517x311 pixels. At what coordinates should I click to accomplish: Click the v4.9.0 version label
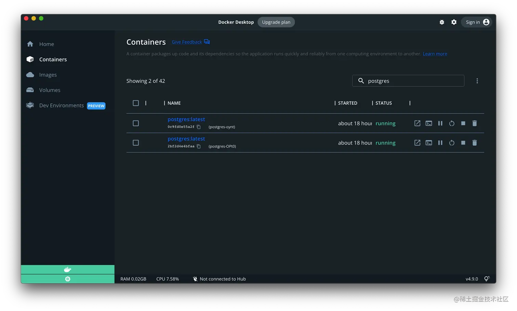click(472, 279)
